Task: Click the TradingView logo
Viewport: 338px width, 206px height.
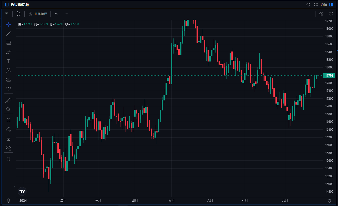Action: coord(22,191)
